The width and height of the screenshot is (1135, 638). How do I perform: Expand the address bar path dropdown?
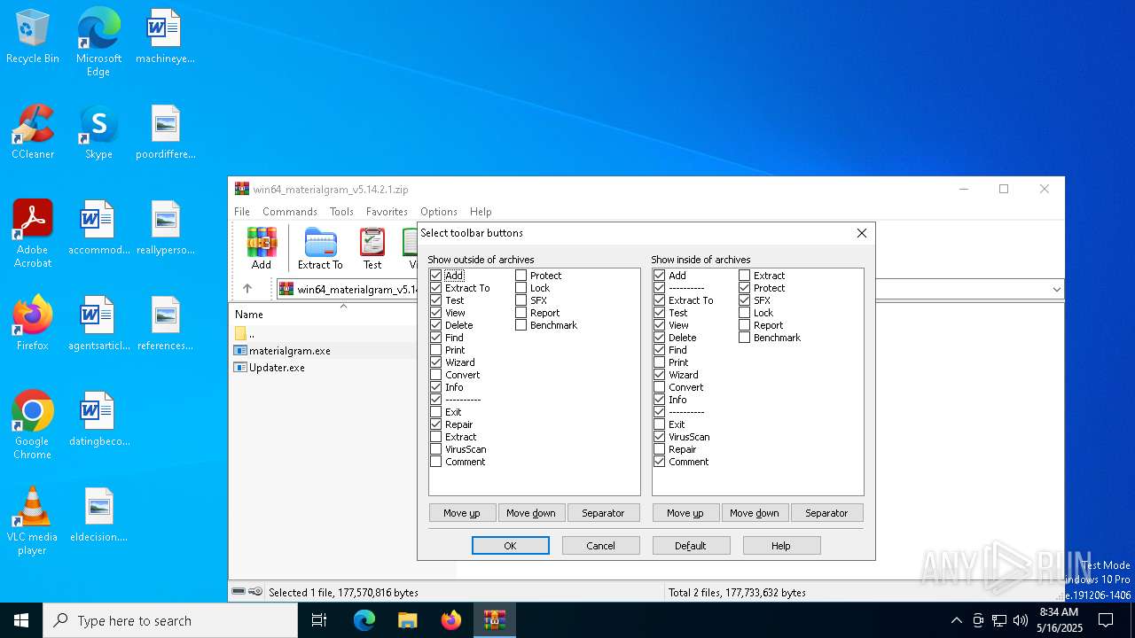[1056, 289]
